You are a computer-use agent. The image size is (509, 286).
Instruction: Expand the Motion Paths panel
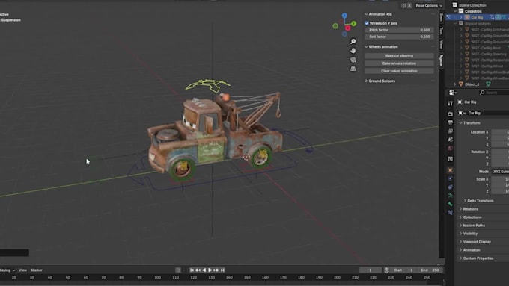tap(461, 226)
